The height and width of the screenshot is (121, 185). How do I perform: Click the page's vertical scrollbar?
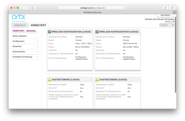175,55
